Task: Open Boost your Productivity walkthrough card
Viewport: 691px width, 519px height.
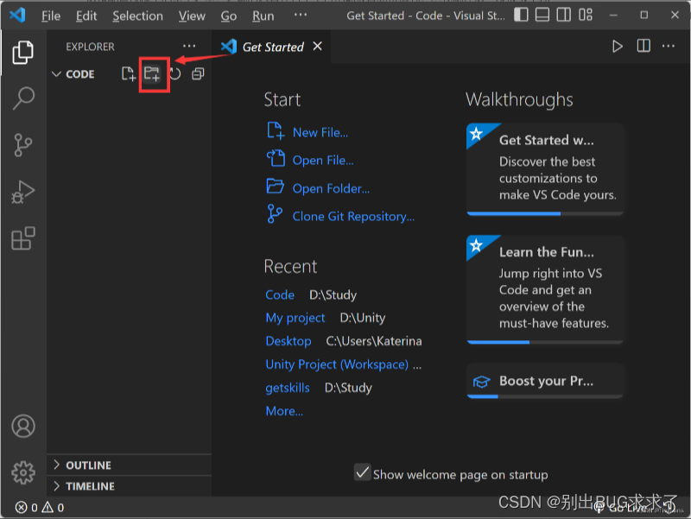Action: coord(545,381)
